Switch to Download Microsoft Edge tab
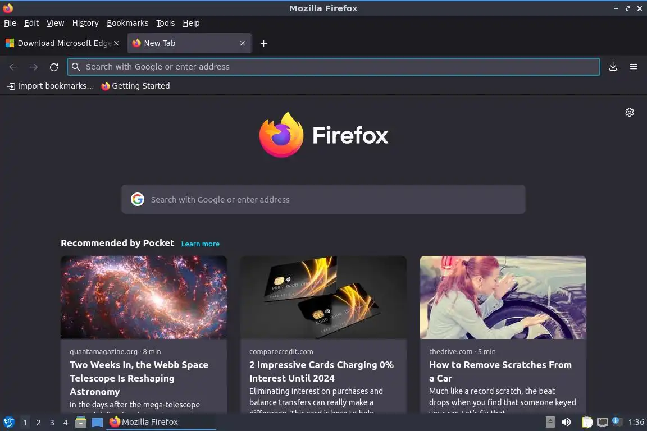 point(62,43)
